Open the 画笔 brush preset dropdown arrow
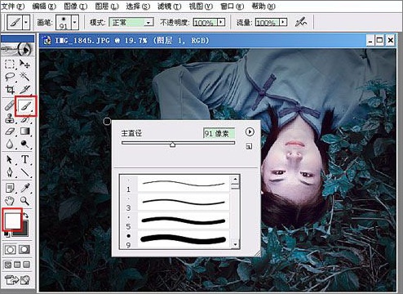403x294 pixels. coord(75,22)
